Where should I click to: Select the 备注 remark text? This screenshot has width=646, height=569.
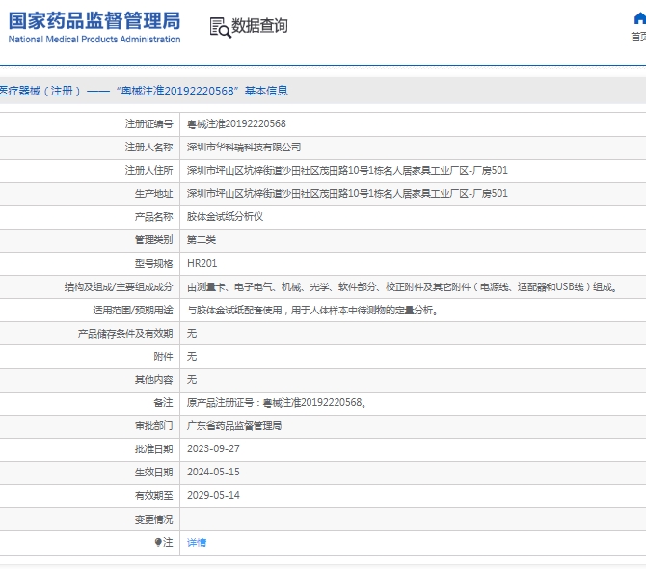277,402
